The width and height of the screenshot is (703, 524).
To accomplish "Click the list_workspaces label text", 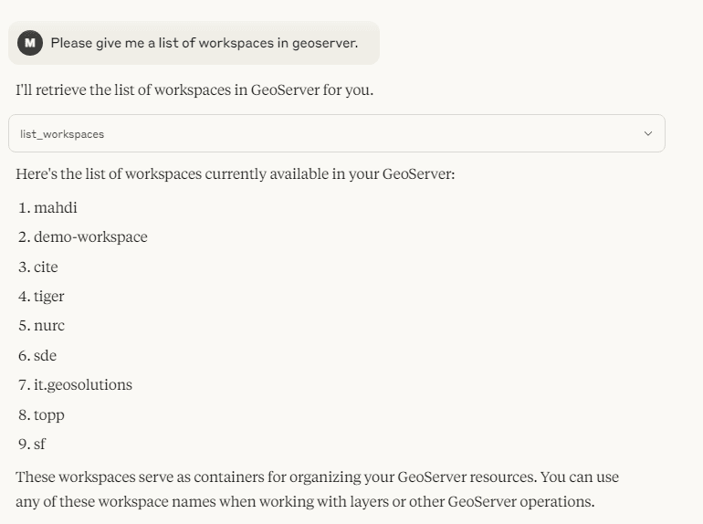I will 62,134.
